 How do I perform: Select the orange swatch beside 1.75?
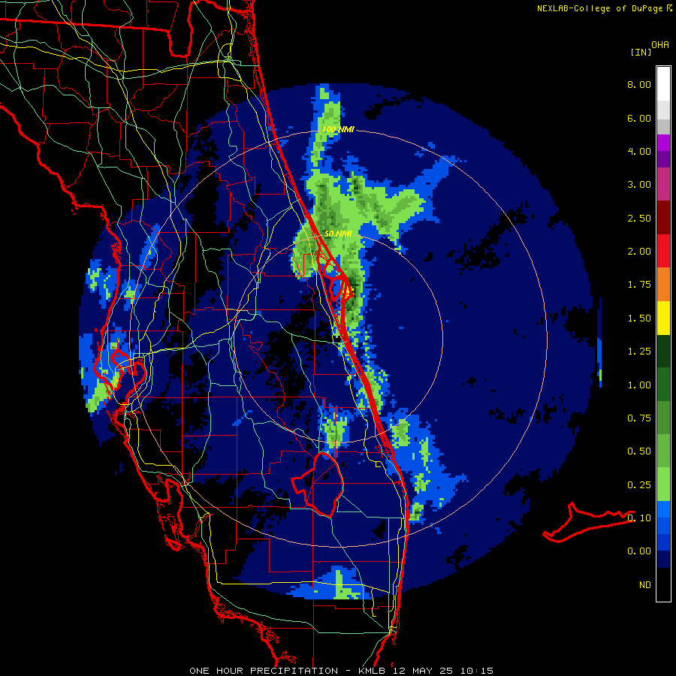click(663, 285)
